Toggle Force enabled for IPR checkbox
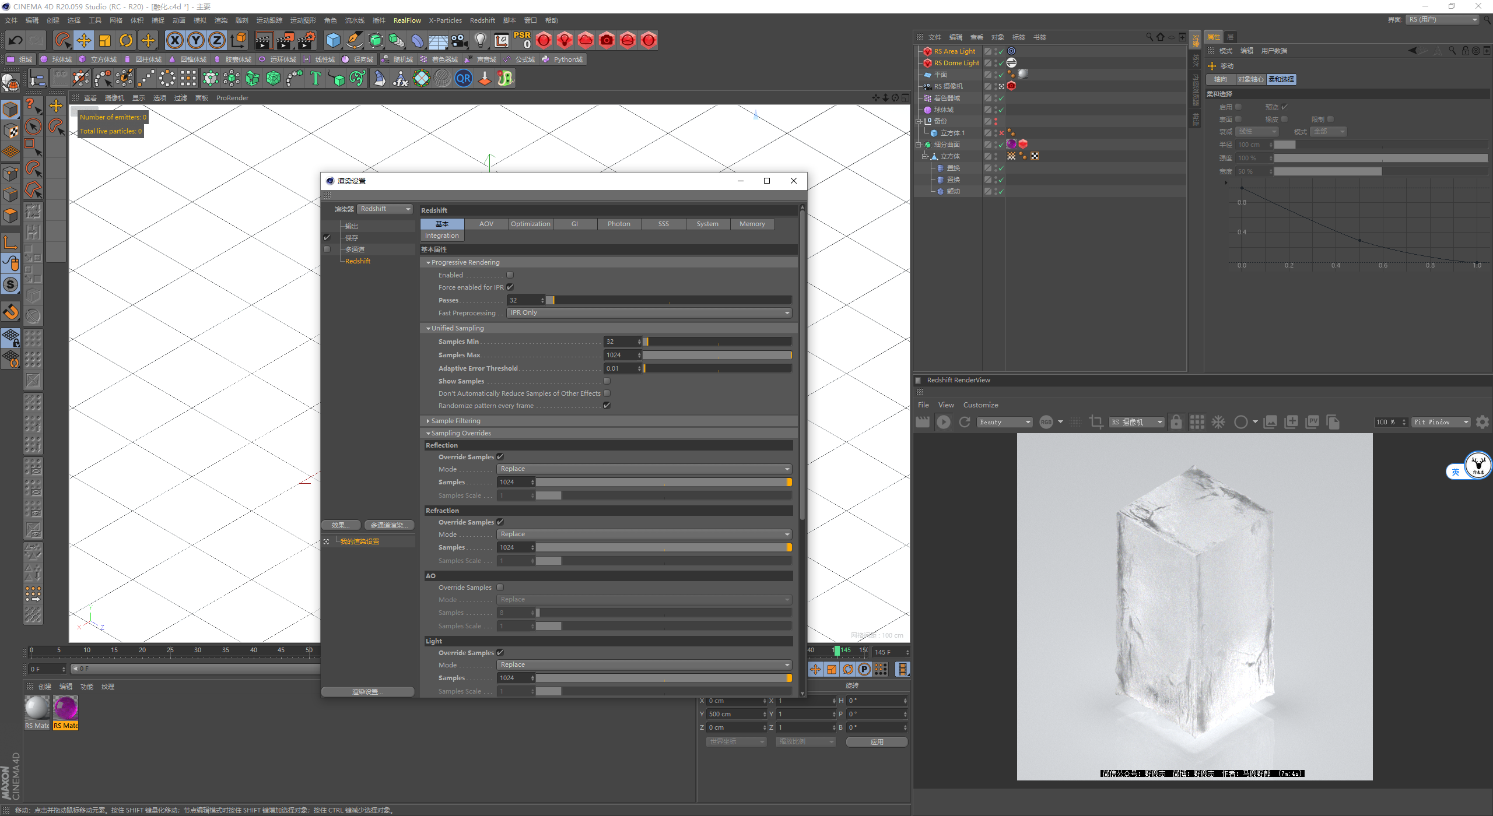This screenshot has height=816, width=1493. pyautogui.click(x=511, y=287)
